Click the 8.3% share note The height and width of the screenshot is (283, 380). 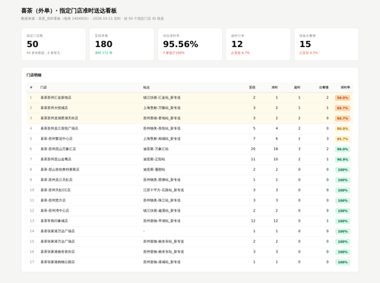point(309,53)
